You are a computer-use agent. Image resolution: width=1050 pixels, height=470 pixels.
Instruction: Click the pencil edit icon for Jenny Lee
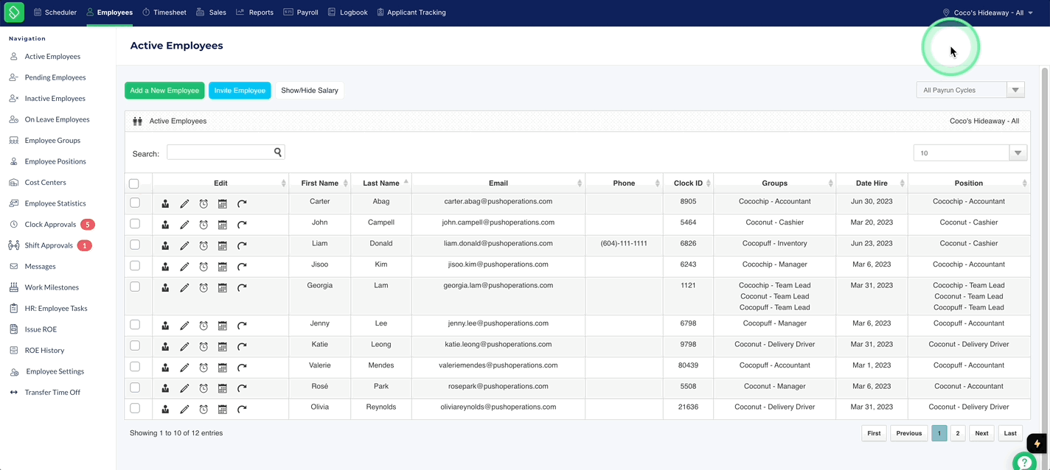184,326
